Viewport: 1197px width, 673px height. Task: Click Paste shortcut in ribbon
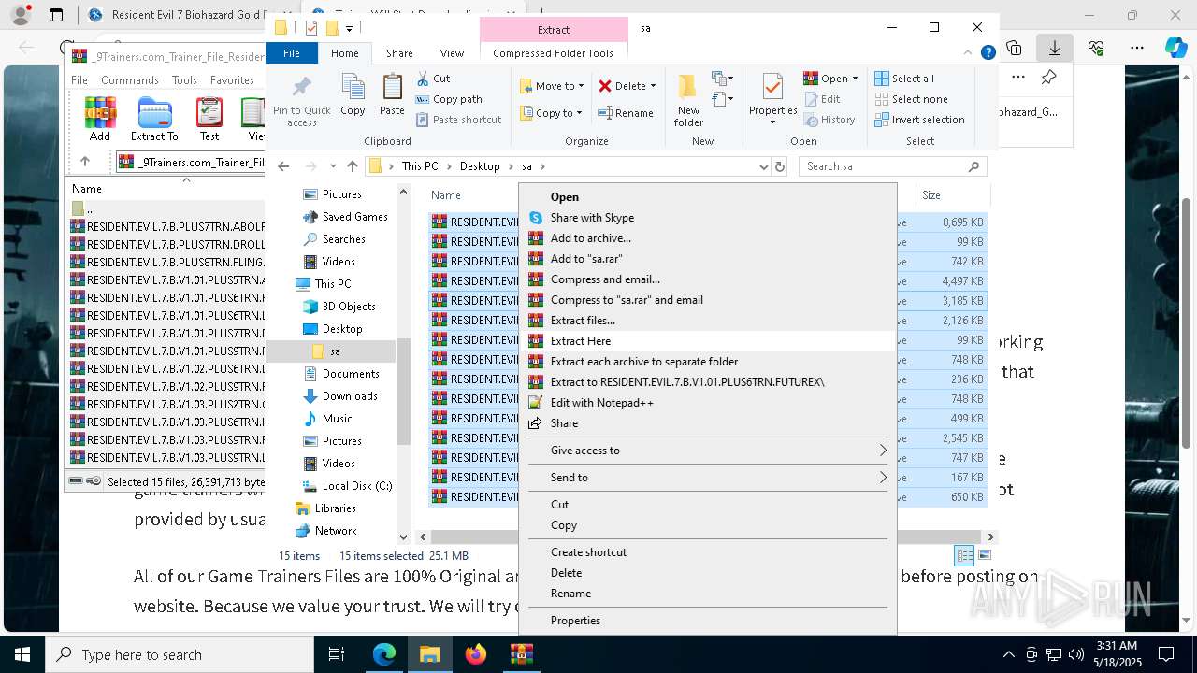point(458,120)
